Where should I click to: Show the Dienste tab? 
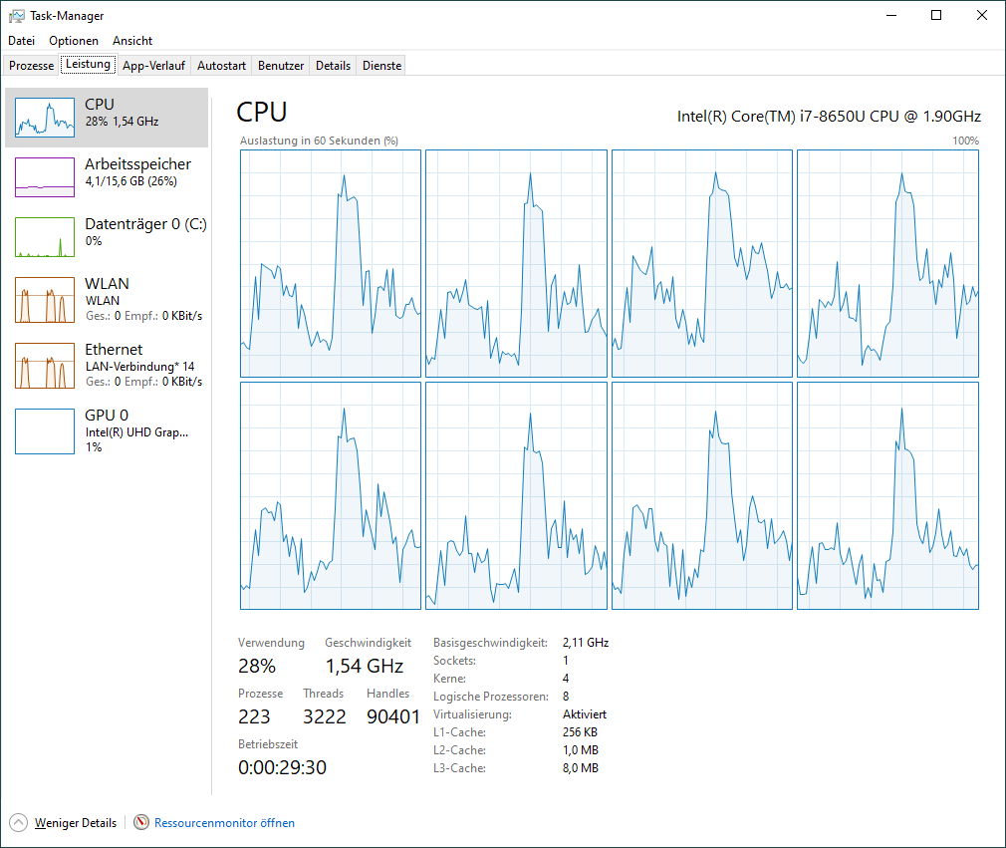coord(381,66)
